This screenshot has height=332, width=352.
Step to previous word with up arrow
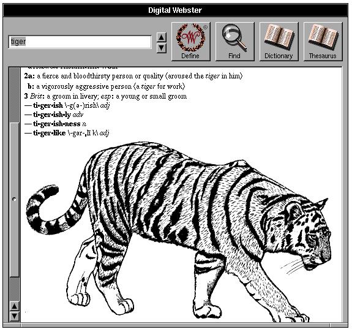tap(161, 37)
